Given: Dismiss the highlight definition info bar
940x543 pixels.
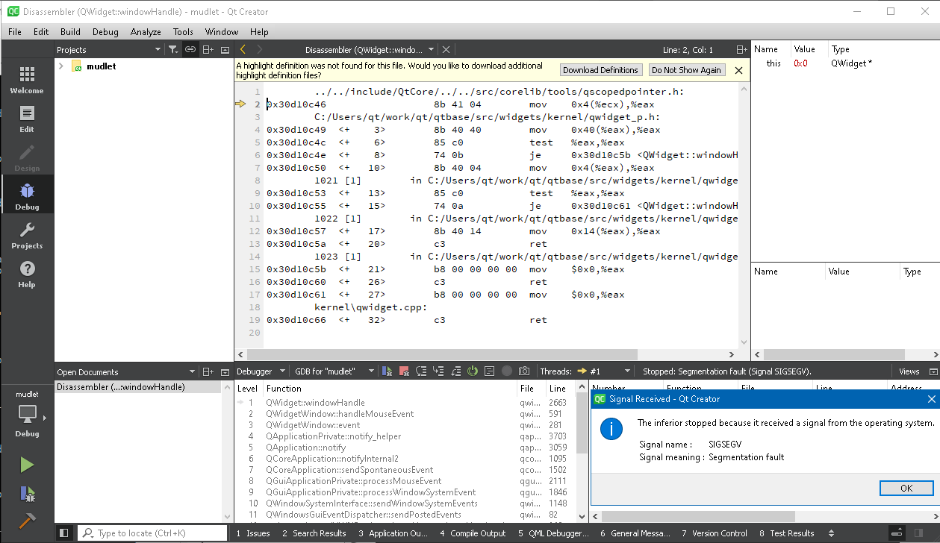Looking at the screenshot, I should [x=738, y=70].
